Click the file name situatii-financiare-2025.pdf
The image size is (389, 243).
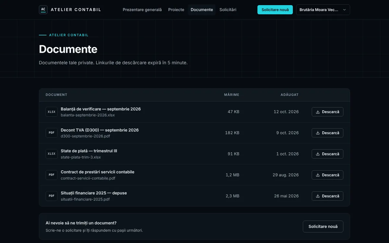click(x=85, y=199)
